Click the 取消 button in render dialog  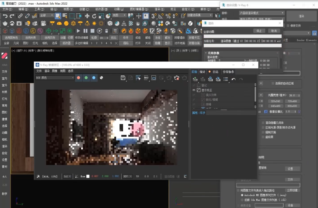click(x=274, y=31)
